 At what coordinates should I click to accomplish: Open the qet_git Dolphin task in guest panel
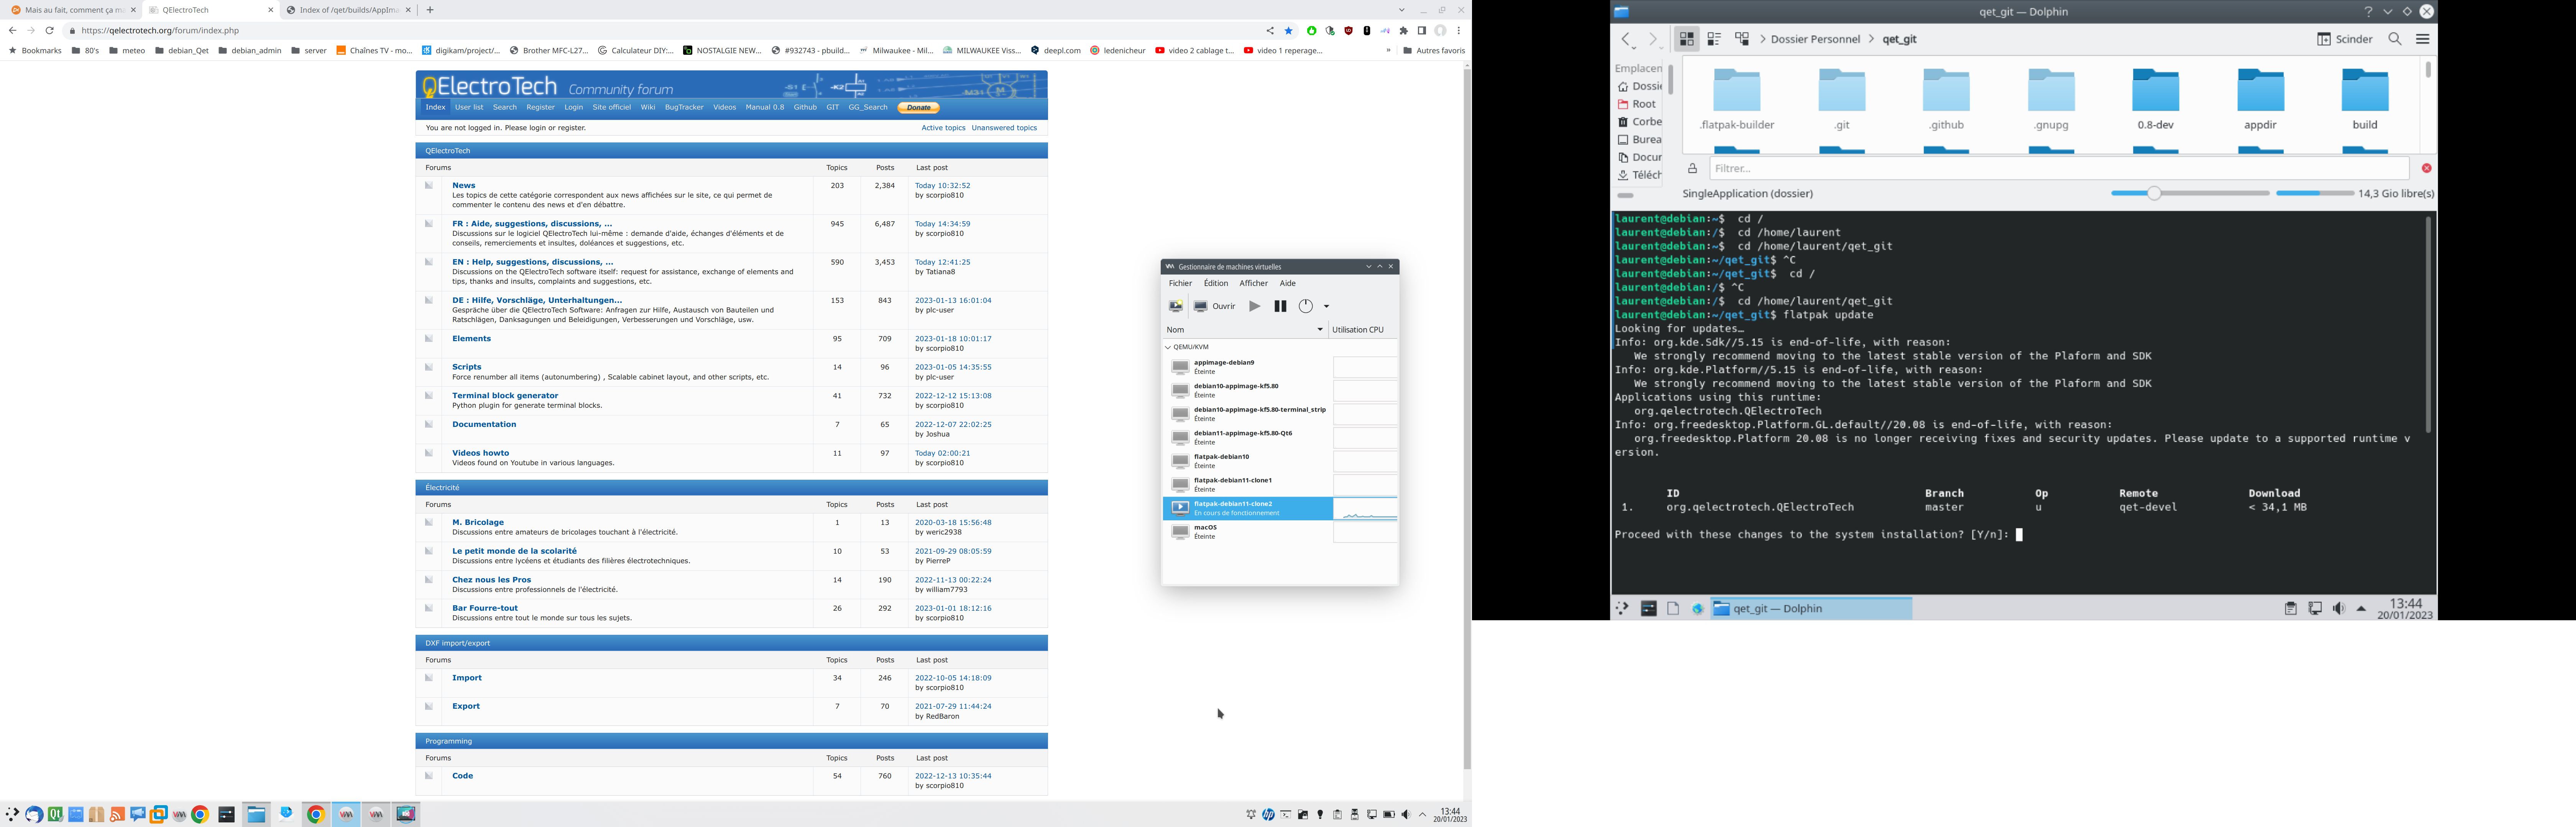(x=1811, y=609)
